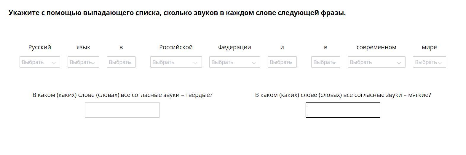Click the question text about твёрдые consonants

(x=122, y=95)
